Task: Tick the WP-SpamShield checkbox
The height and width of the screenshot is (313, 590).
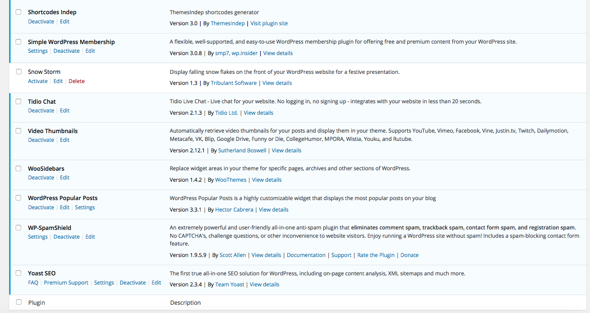Action: pos(19,228)
